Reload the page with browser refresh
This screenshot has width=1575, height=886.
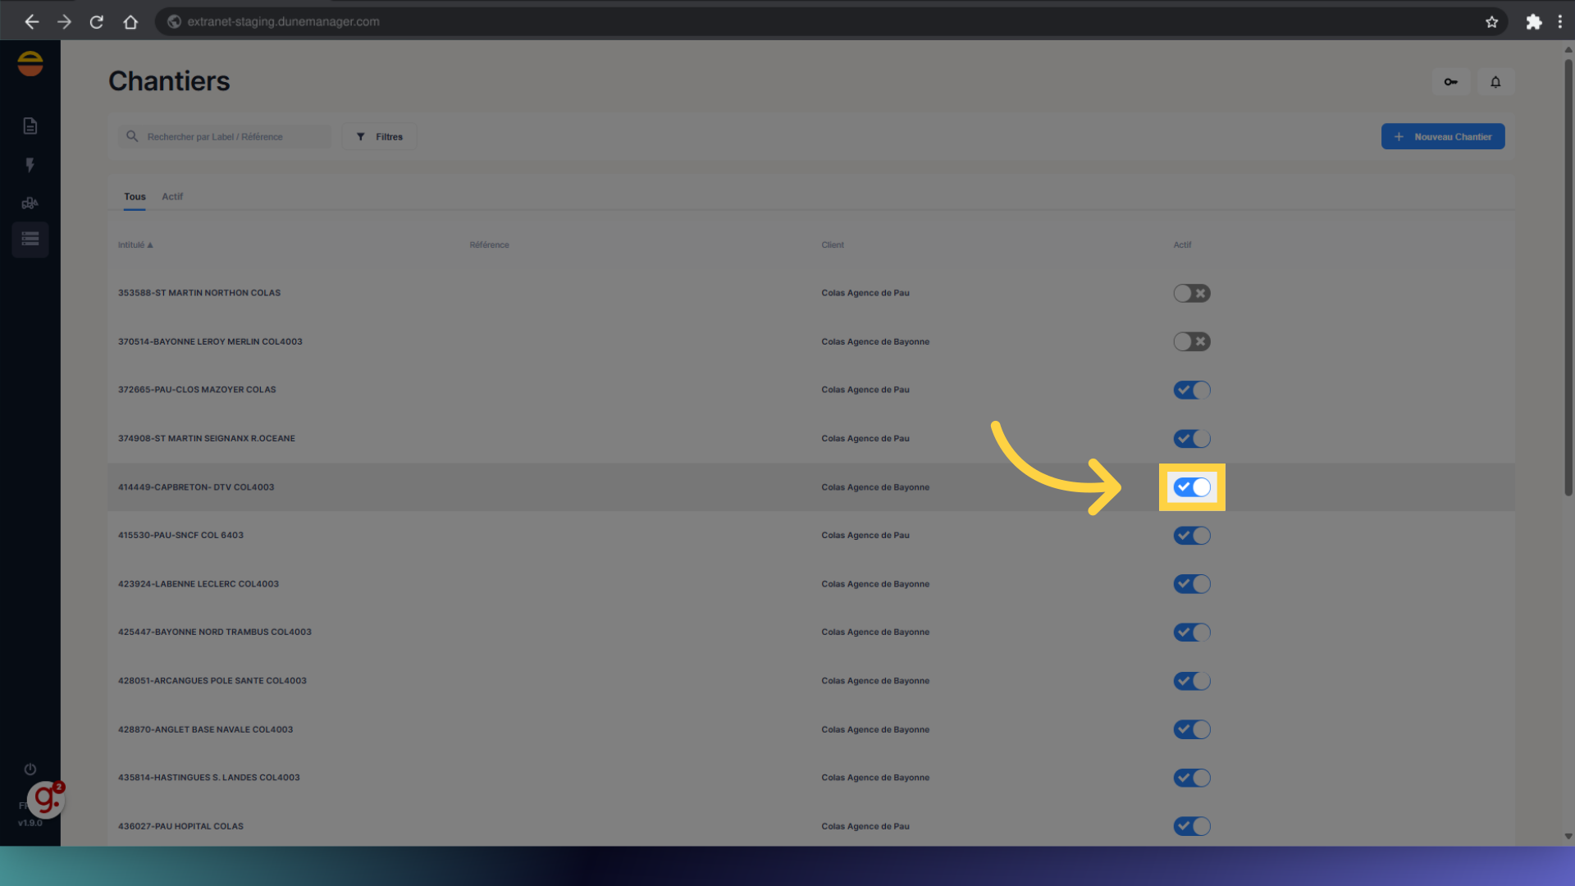click(x=97, y=22)
